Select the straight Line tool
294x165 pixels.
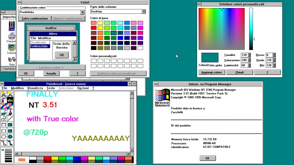pos(10,119)
